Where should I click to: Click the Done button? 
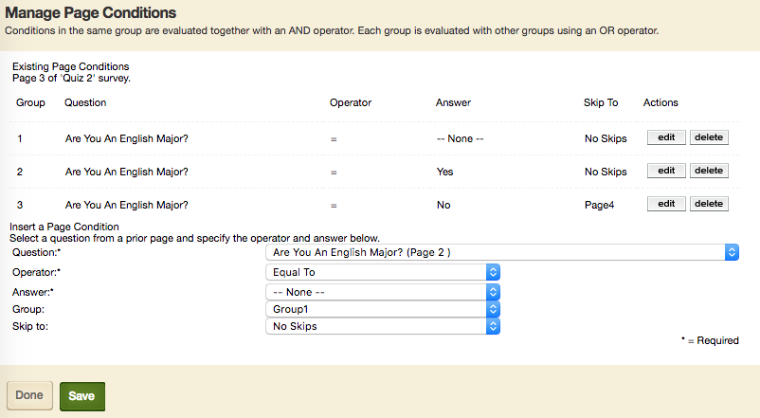click(x=29, y=395)
